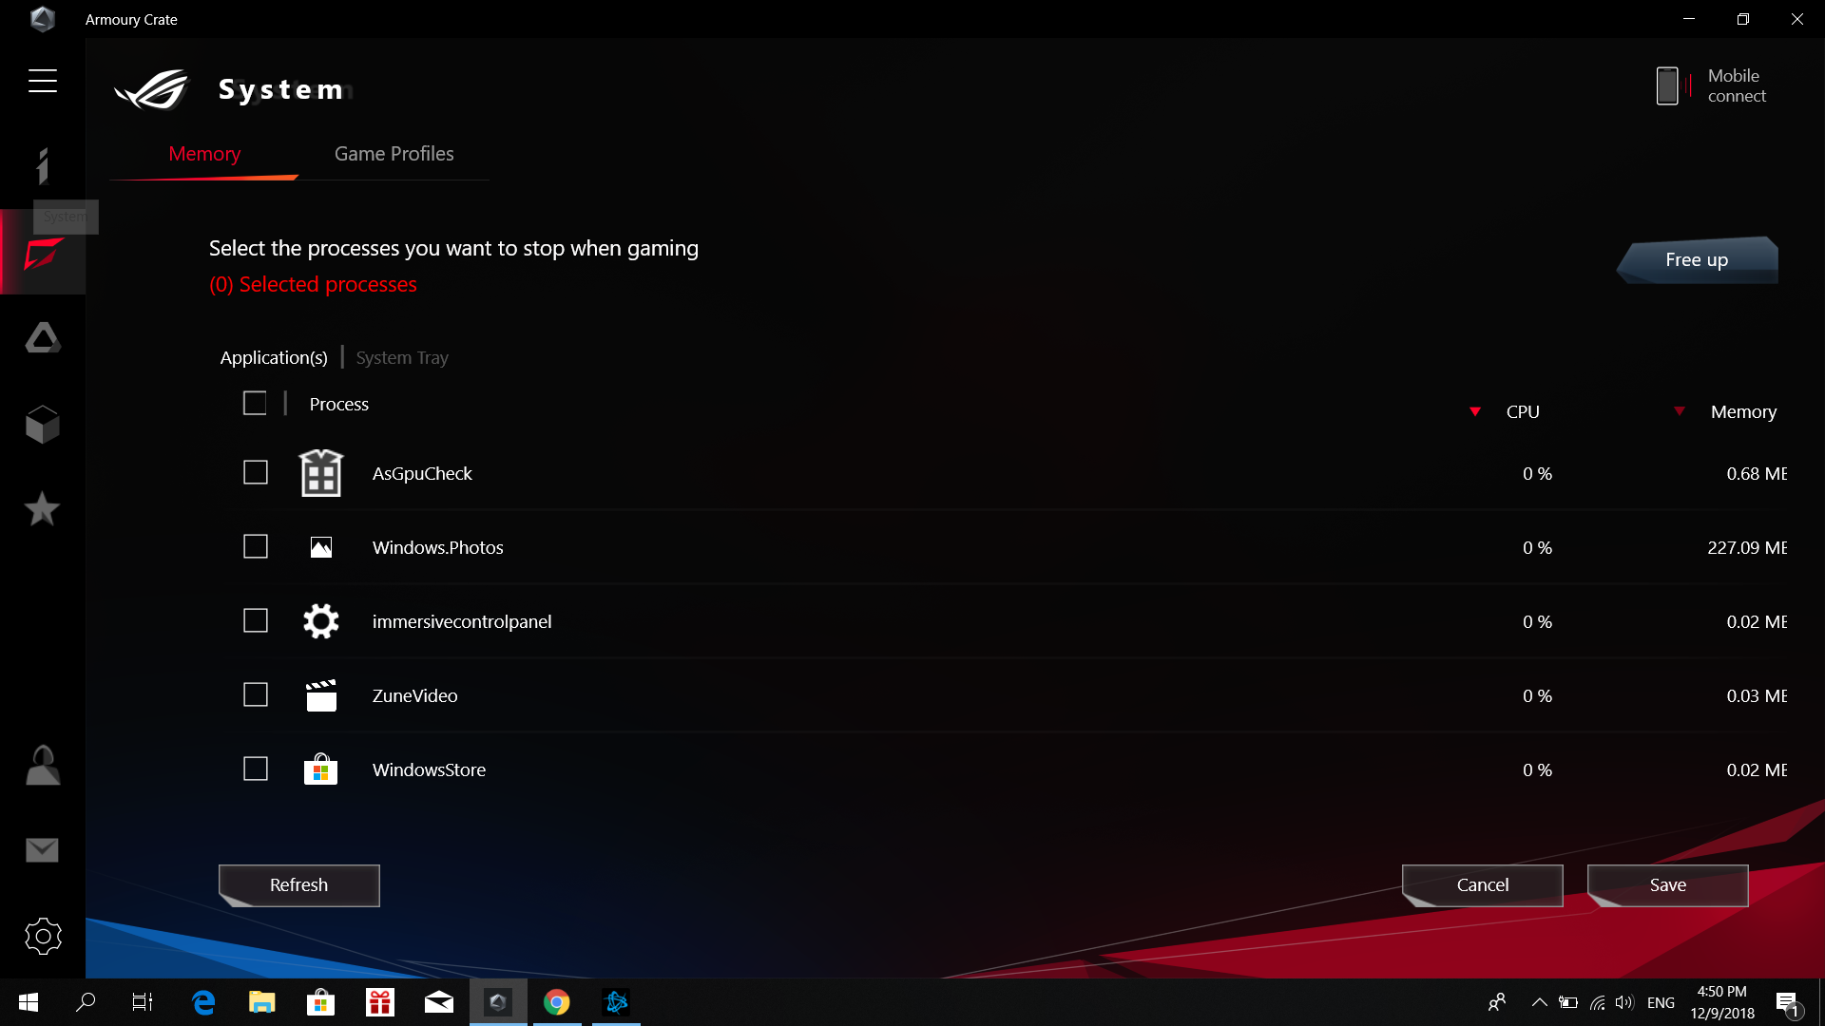The height and width of the screenshot is (1026, 1825).
Task: Open the Wi-Fi network tray icon
Action: tap(1598, 1002)
